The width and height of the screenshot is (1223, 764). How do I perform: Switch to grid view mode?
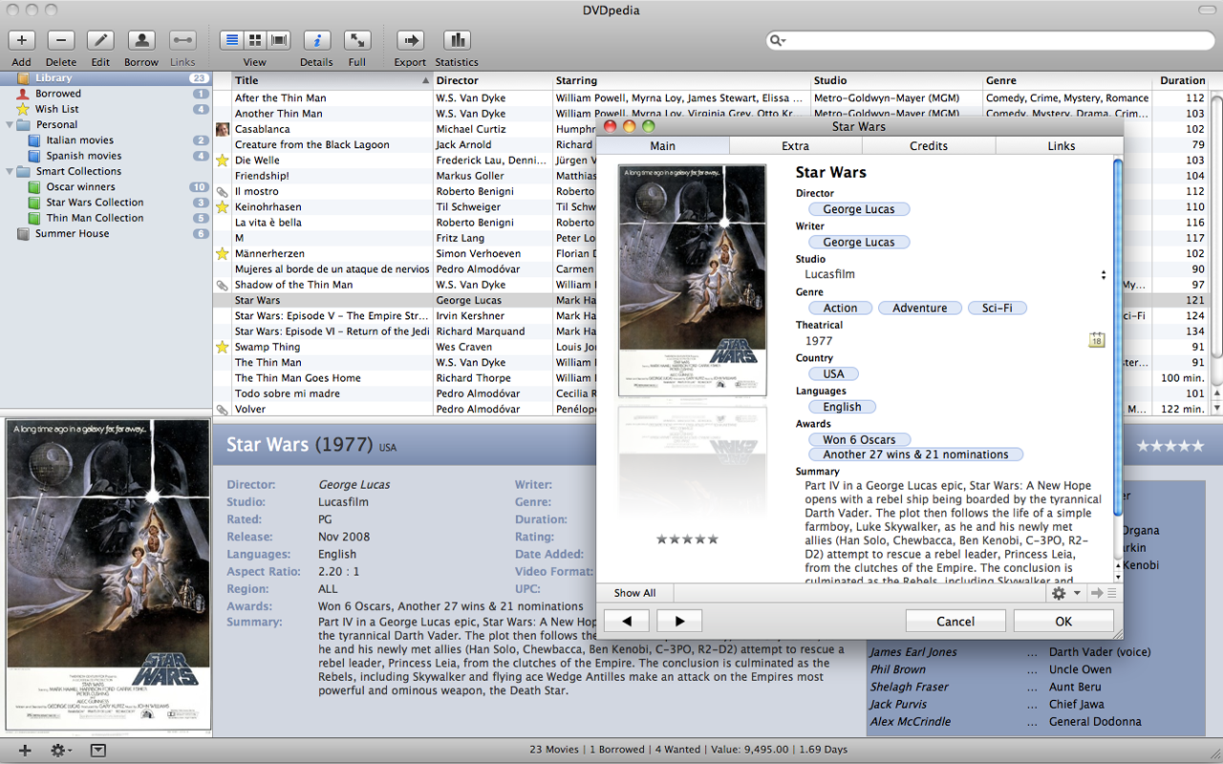pyautogui.click(x=255, y=40)
